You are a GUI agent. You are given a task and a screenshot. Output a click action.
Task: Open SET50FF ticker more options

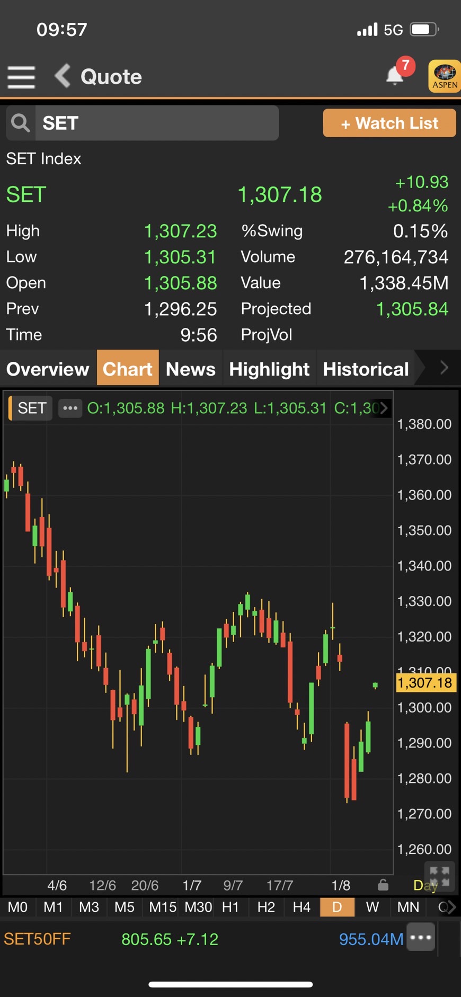tap(421, 937)
